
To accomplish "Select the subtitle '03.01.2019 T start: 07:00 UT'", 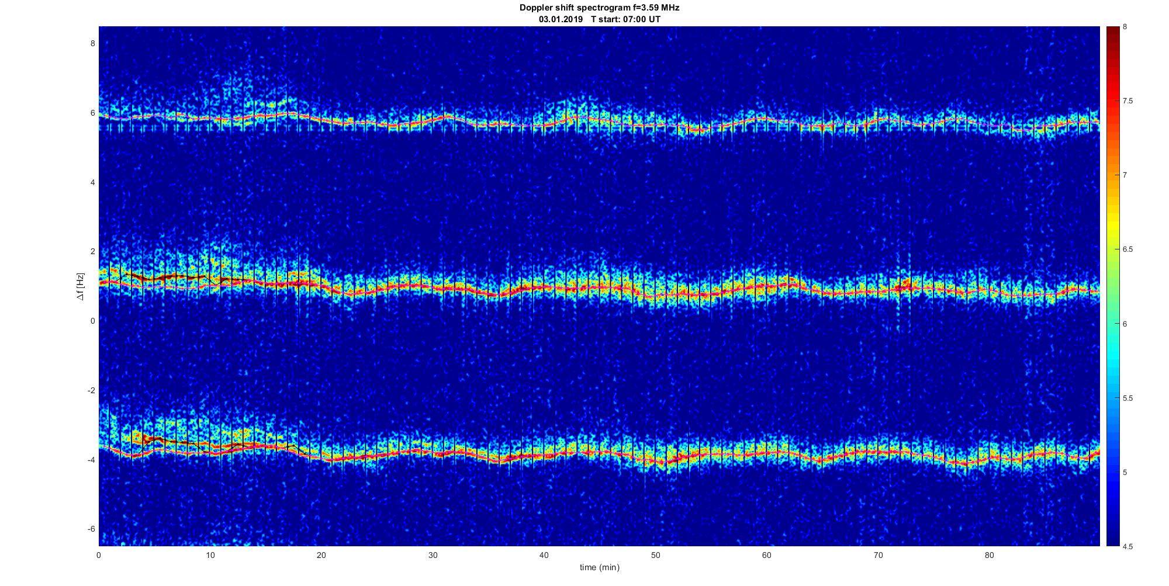I will click(600, 19).
